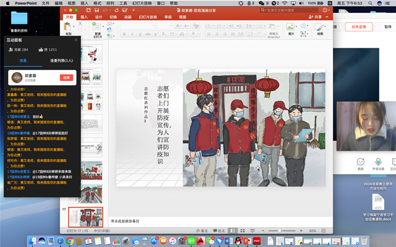
Task: Open the 幻灯片放映 menu in the menu bar
Action: 142,3
